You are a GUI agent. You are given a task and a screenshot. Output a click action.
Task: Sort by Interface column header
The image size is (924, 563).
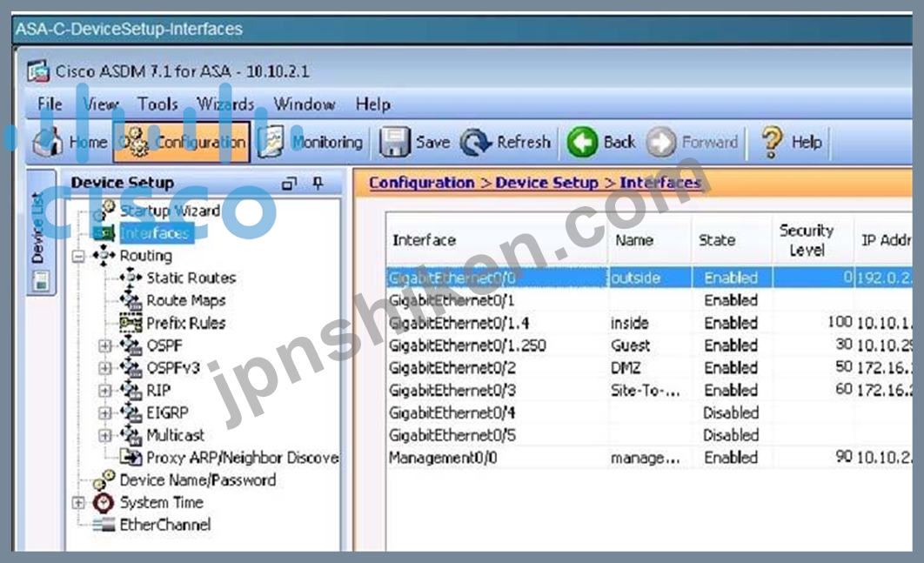[x=497, y=240]
